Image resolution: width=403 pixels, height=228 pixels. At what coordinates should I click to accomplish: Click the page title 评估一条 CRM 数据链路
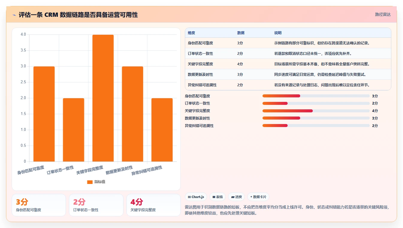78,15
